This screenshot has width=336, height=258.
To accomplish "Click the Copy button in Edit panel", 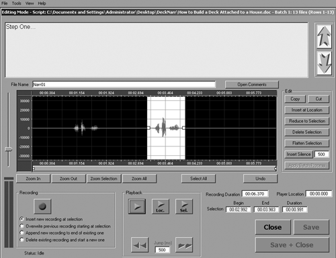I will coord(295,99).
